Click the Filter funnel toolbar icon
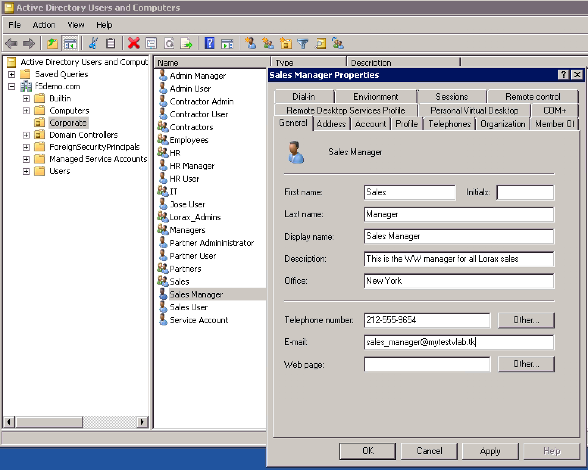 pyautogui.click(x=303, y=44)
